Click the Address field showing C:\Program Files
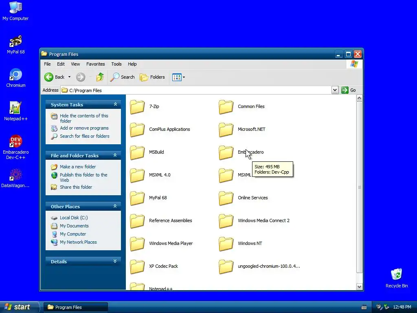Viewport: 417px width, 313px height. pos(196,90)
